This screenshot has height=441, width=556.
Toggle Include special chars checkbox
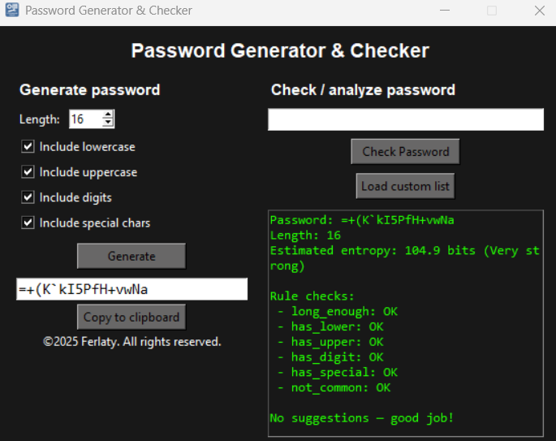[28, 223]
